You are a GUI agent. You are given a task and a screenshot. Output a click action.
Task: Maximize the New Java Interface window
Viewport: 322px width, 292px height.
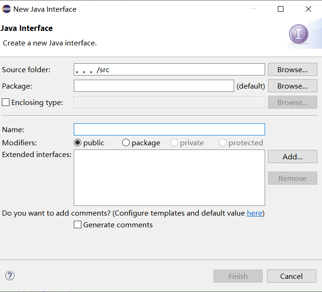pos(281,9)
